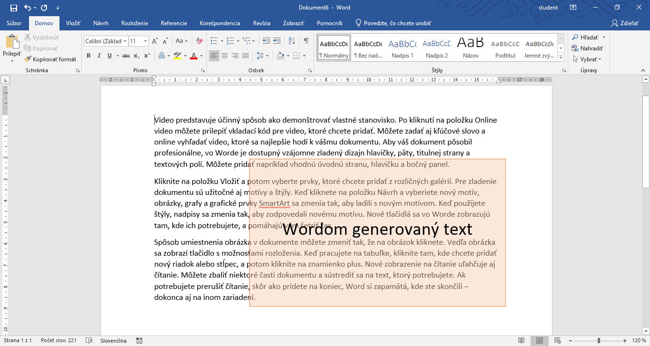Switch to read mode view icon

coord(522,341)
